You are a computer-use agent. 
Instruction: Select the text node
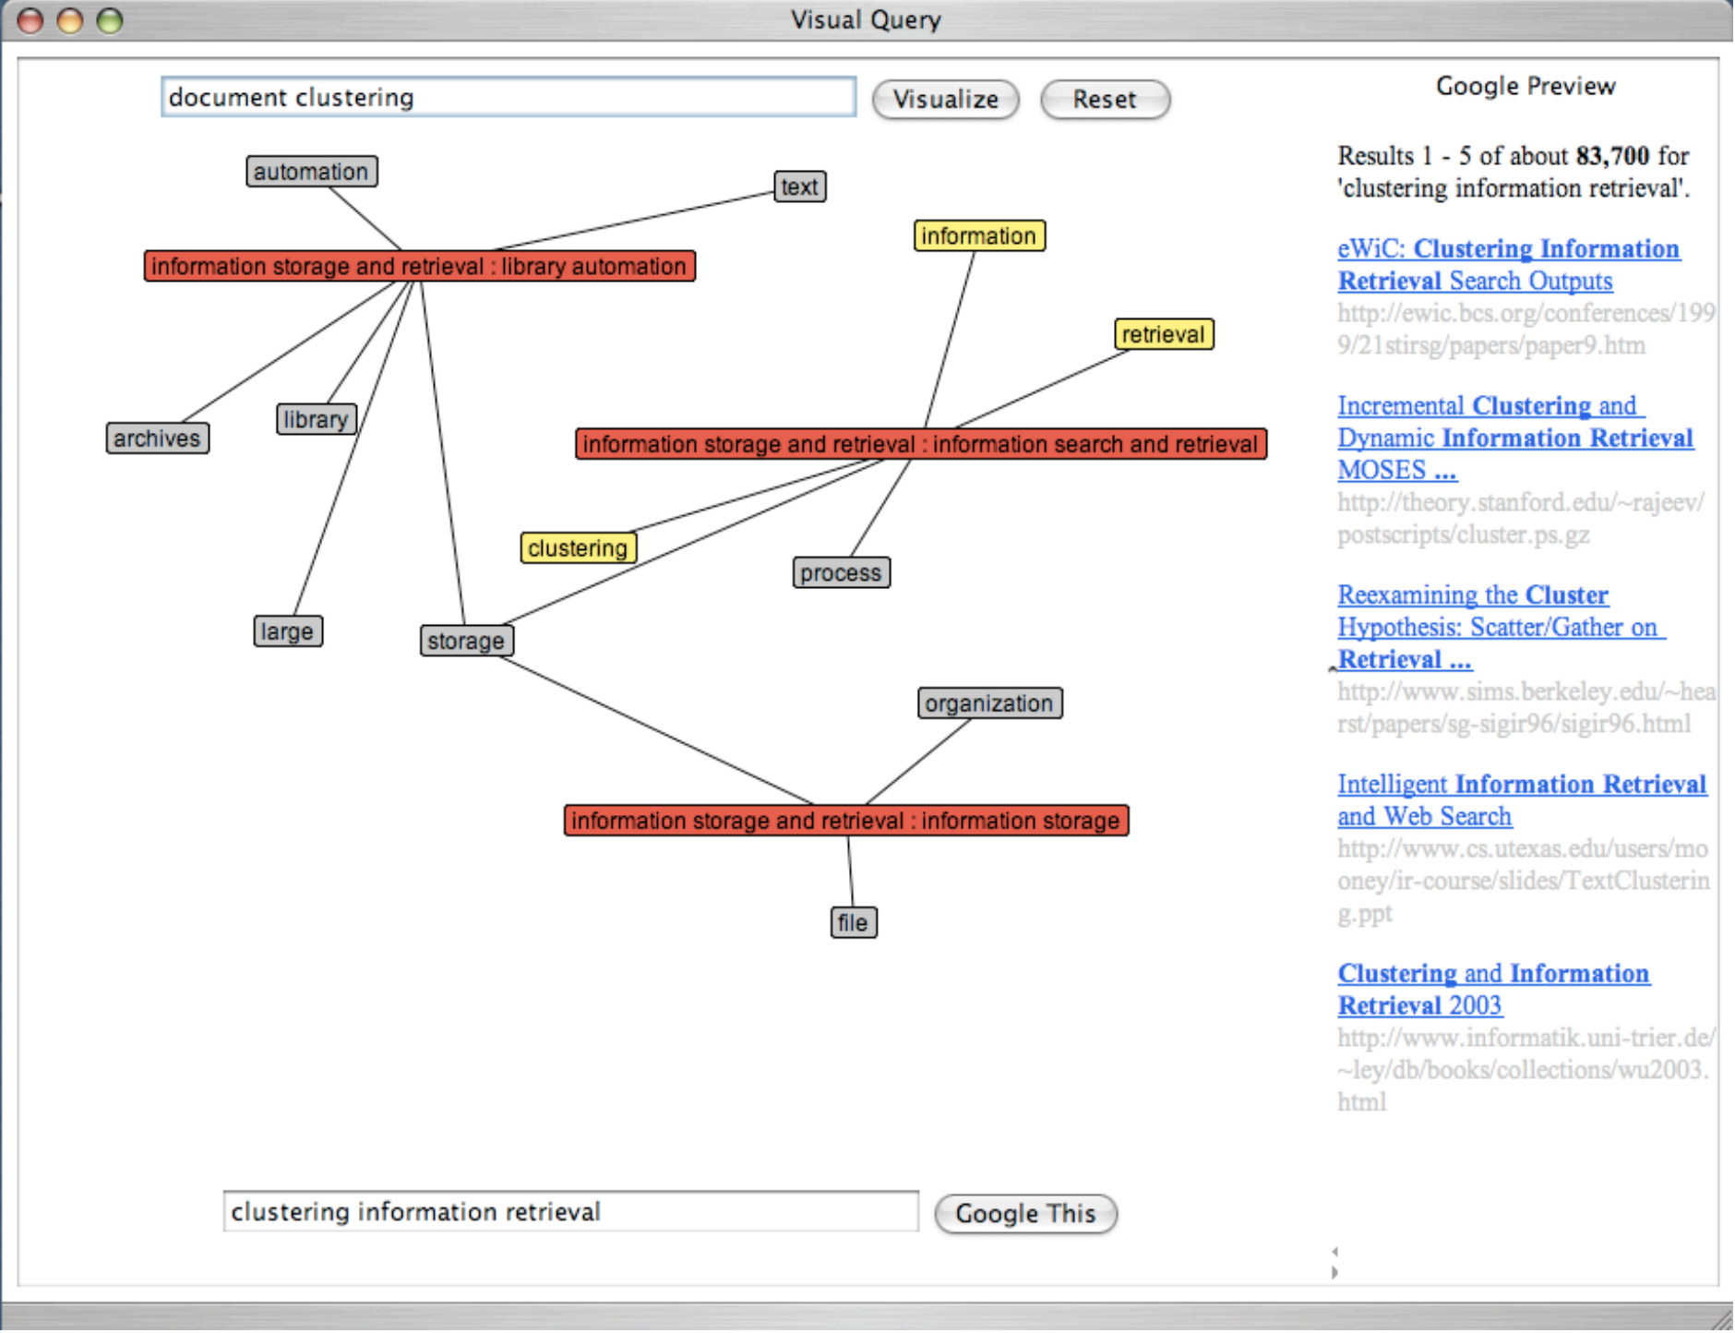tap(799, 186)
